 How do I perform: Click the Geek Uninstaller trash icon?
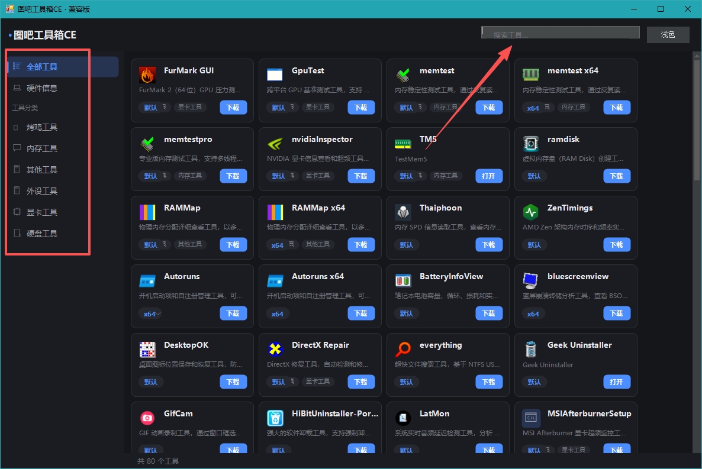[530, 350]
